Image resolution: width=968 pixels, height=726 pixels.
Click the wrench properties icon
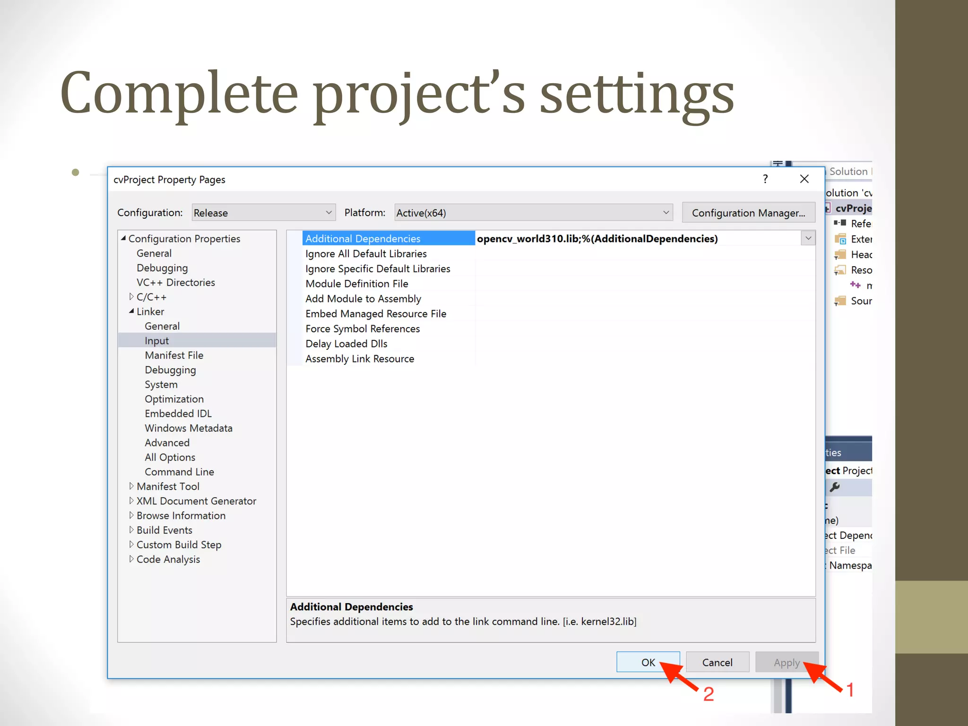[x=835, y=487]
